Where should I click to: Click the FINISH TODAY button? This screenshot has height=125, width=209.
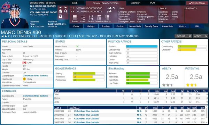[197, 3]
